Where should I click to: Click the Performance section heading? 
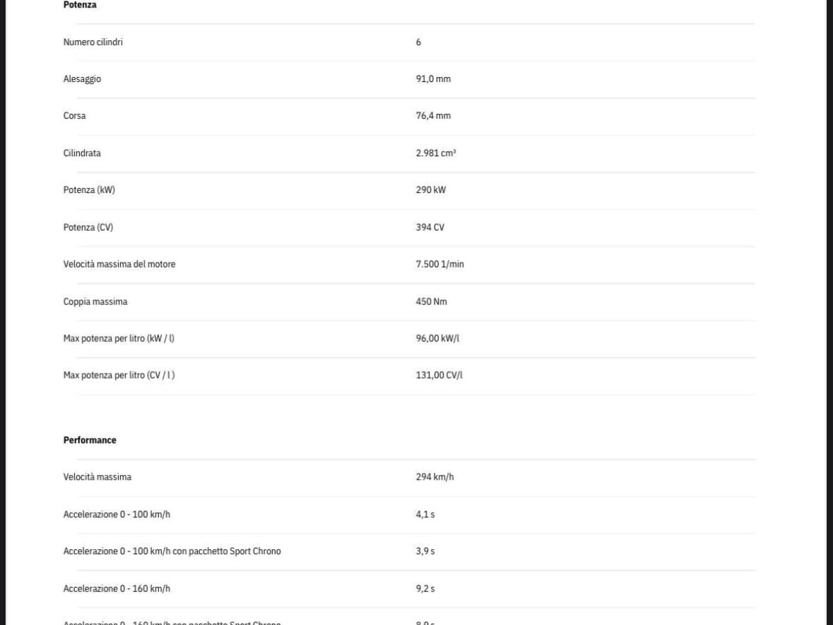90,440
